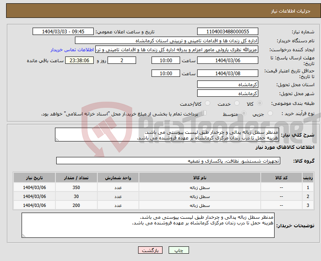
Task: Select quantity 200 in row 3
Action: [x=76, y=205]
